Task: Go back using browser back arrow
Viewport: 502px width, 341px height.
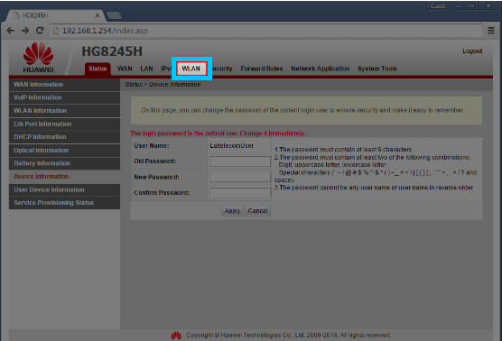Action: (x=11, y=31)
